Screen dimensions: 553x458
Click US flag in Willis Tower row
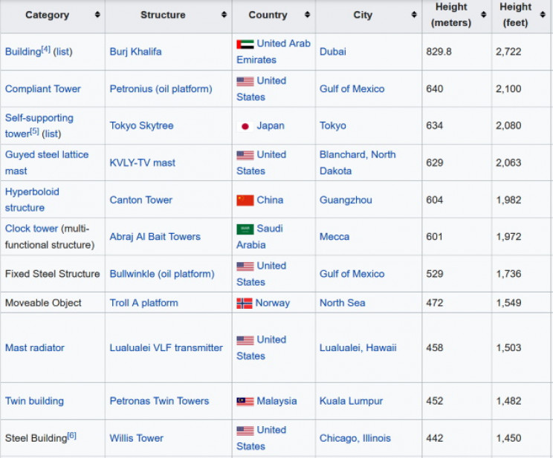pyautogui.click(x=245, y=431)
